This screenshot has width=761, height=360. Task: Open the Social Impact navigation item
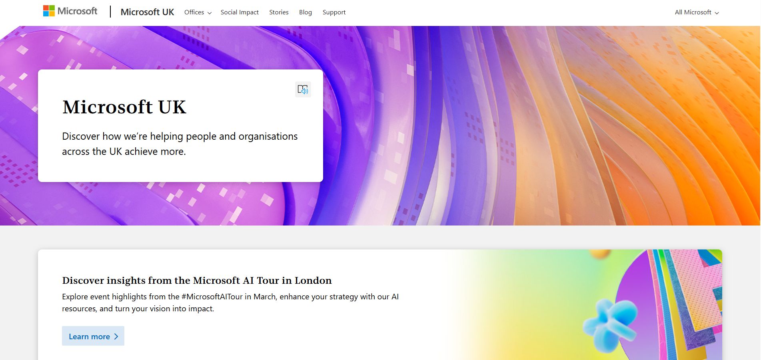(239, 12)
